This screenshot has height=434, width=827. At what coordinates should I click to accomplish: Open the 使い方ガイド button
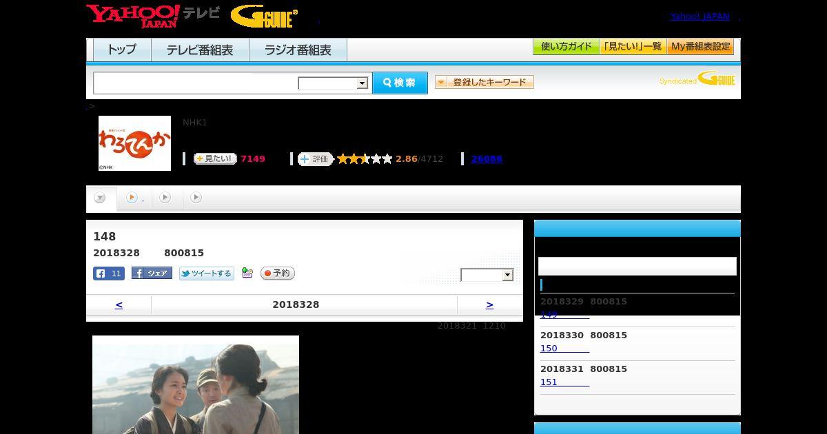pyautogui.click(x=566, y=47)
